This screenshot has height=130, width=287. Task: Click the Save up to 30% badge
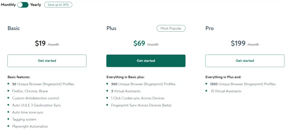(x=58, y=5)
